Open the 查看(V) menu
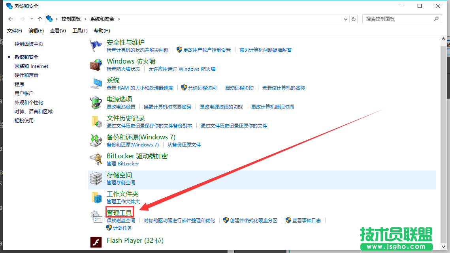Image resolution: width=450 pixels, height=253 pixels. coord(57,30)
